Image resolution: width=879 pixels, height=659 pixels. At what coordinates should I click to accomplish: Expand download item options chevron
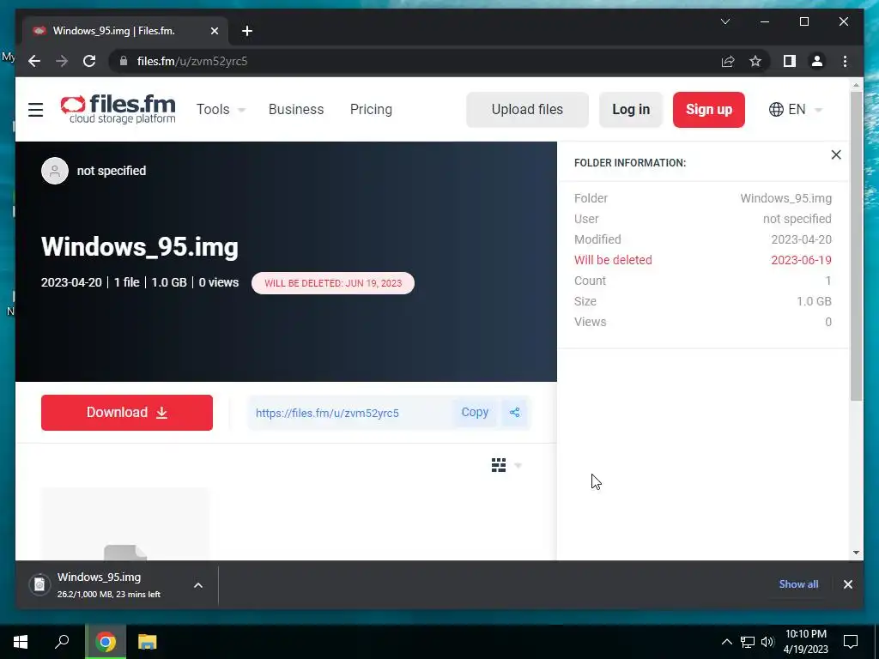[x=198, y=585]
